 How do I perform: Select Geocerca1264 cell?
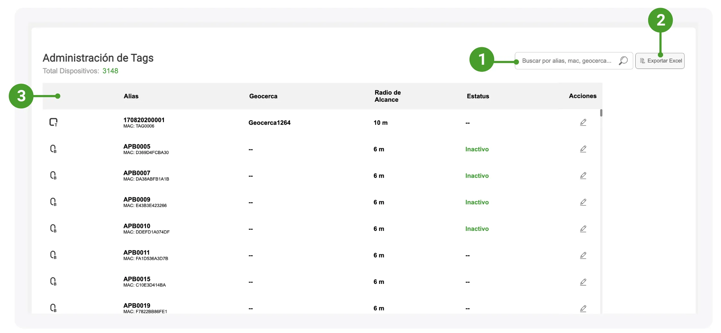click(x=269, y=122)
